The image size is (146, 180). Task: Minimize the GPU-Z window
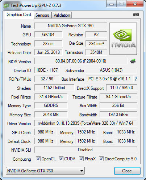(112, 4)
